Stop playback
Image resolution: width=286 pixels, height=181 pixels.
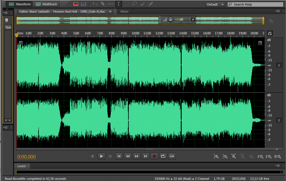[x=93, y=156]
